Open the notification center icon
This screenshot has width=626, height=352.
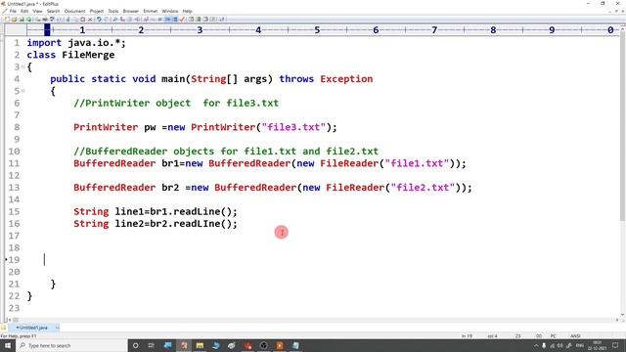(x=615, y=345)
